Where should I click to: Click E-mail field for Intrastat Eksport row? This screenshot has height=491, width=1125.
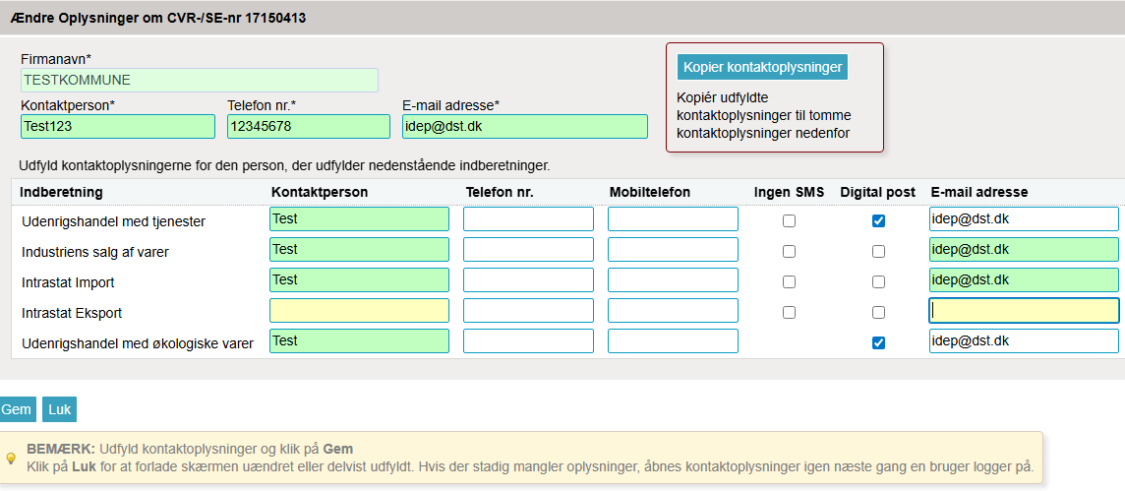point(1024,311)
